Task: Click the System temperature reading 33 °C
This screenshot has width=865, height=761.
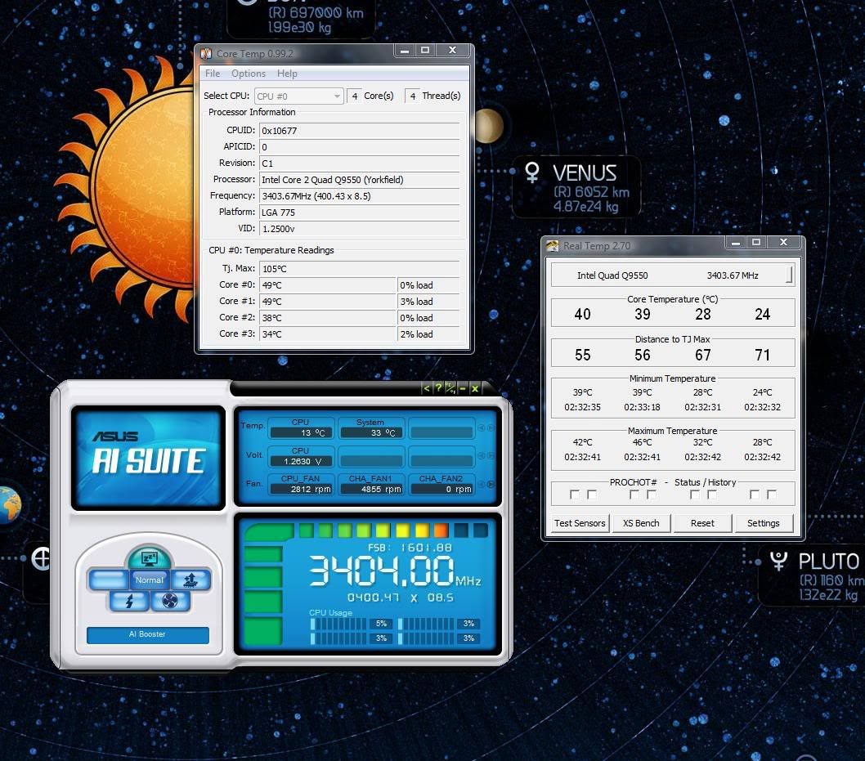Action: pos(372,433)
